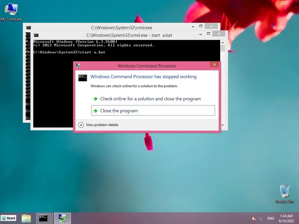Viewport: 299px width, 224px height.
Task: Minimize the back cmd.exe window
Action: point(193,27)
